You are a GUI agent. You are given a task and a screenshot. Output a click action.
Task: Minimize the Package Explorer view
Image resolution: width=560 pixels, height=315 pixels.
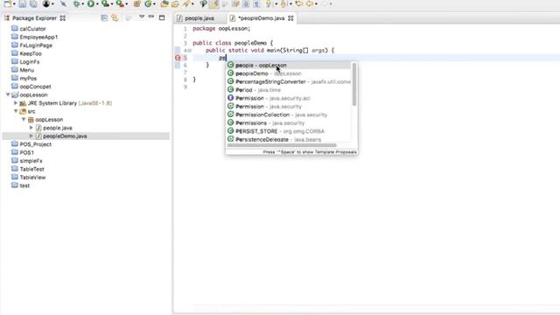[151, 17]
